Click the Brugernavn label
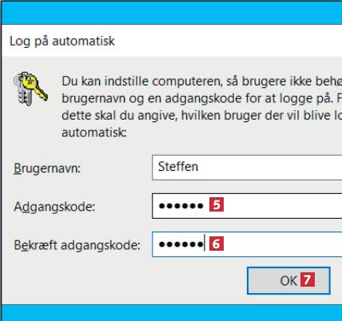 pos(47,168)
